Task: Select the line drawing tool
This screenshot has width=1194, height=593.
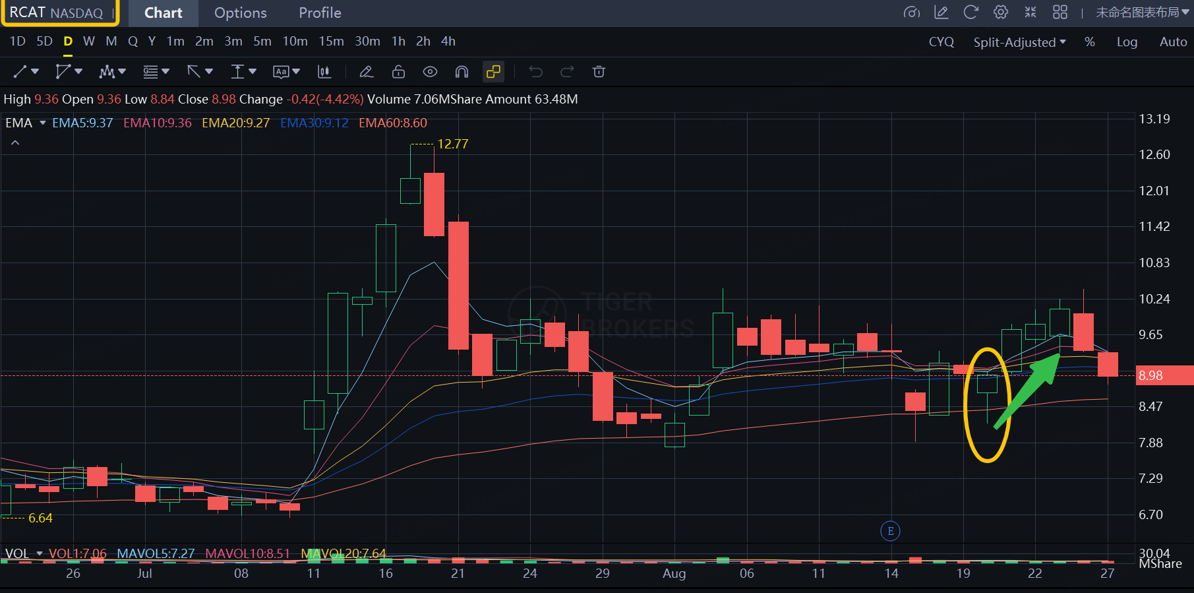Action: [20, 72]
